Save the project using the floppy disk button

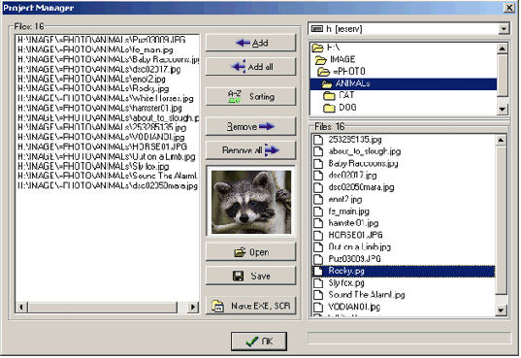point(251,276)
